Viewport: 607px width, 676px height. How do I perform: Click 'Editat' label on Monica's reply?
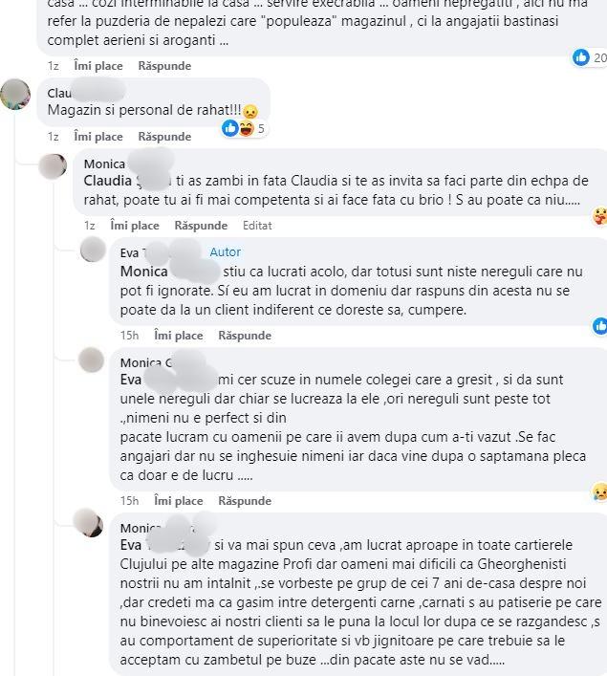click(x=257, y=226)
